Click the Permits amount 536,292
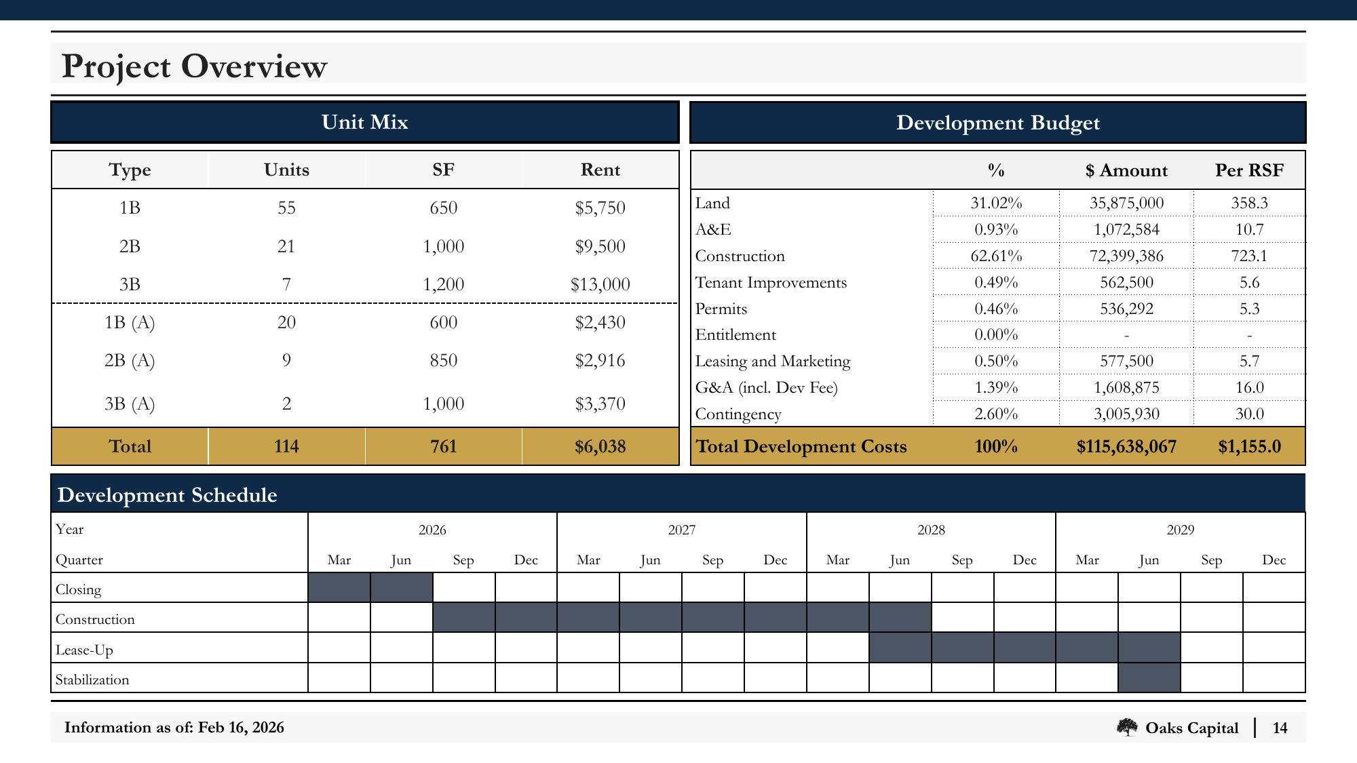 coord(1126,309)
